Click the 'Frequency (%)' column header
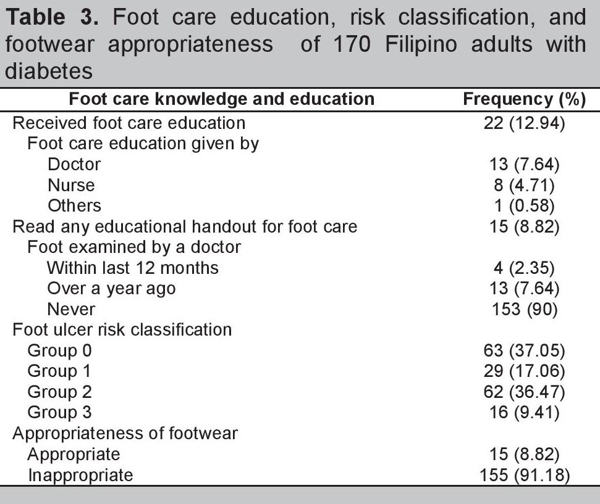The width and height of the screenshot is (600, 504). click(x=524, y=99)
